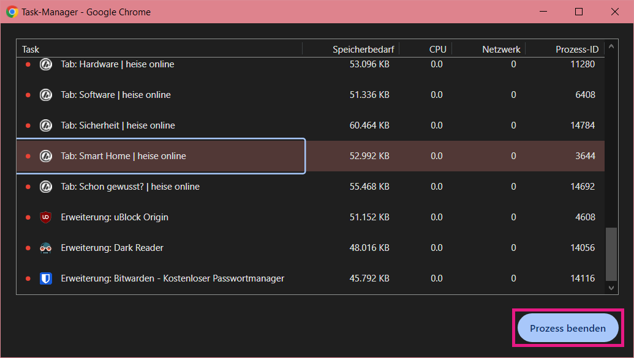This screenshot has height=358, width=634.
Task: Click the heise icon of Software tab
Action: tap(45, 95)
